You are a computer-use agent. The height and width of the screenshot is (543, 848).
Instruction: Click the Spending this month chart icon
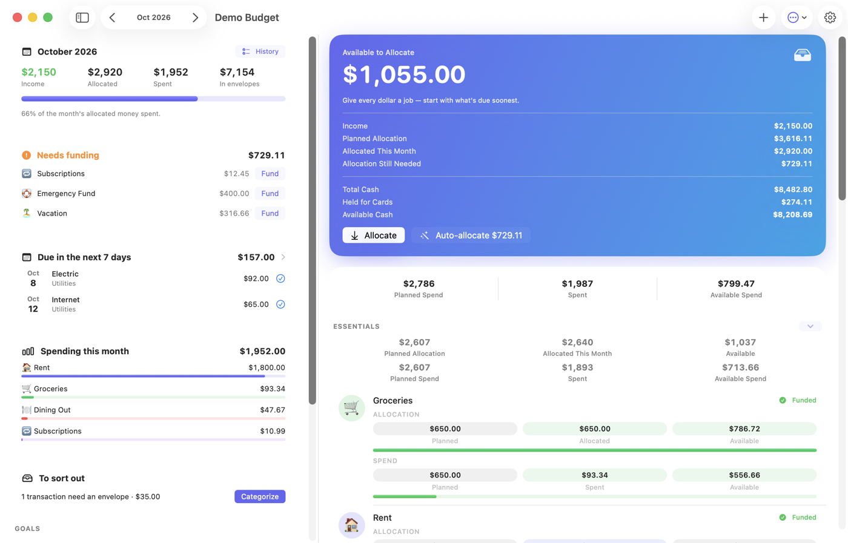click(x=28, y=351)
